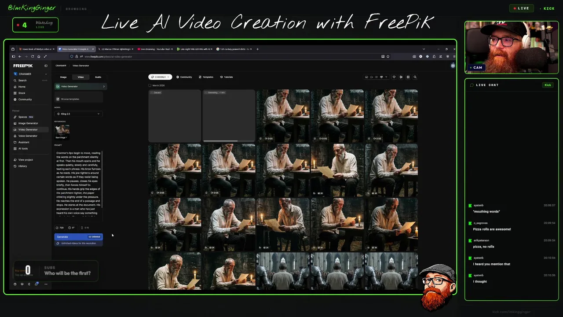Open the browser tab list dropdown
The height and width of the screenshot is (317, 563).
[424, 49]
